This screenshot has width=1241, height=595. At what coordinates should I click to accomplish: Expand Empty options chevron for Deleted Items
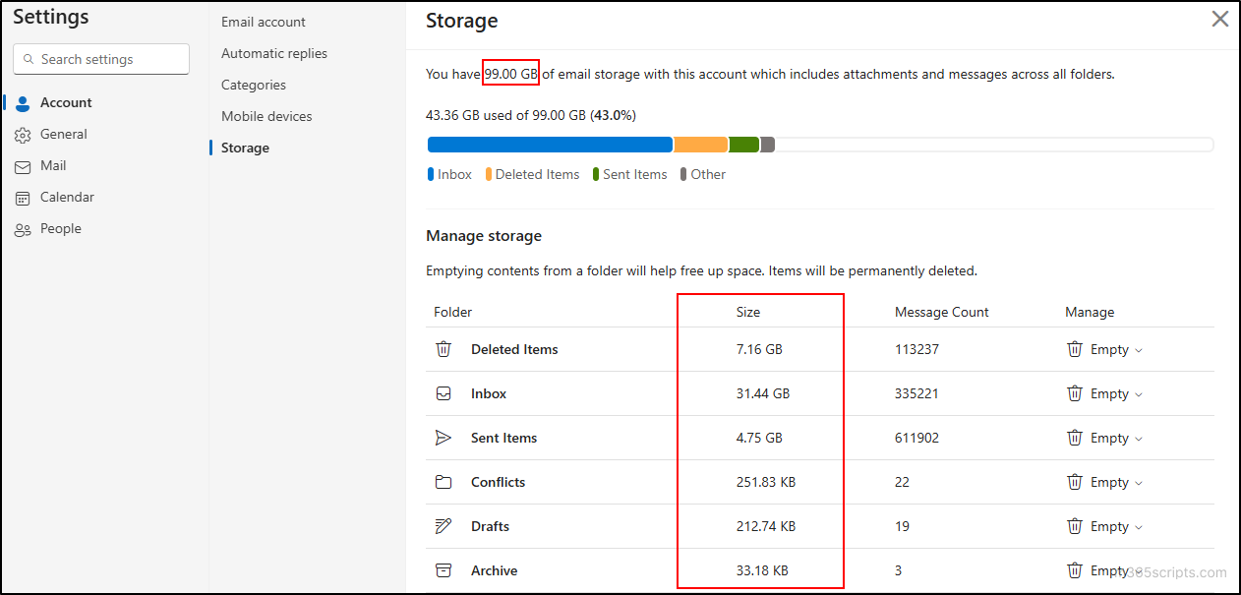click(x=1139, y=351)
